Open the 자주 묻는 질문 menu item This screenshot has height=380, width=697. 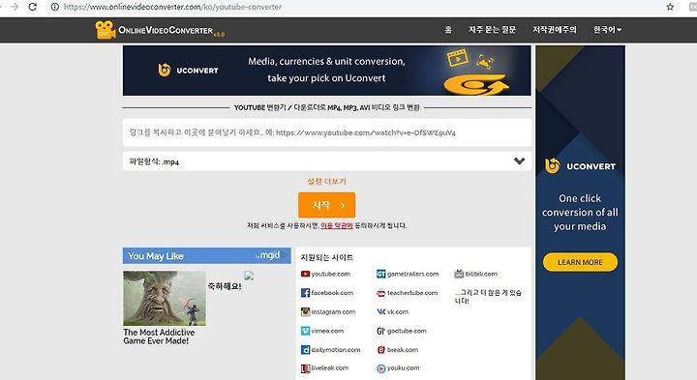(x=492, y=30)
